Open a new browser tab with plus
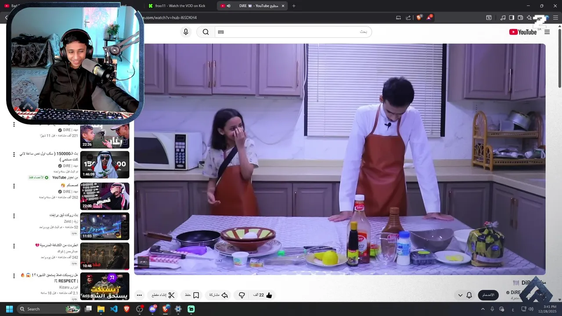562x316 pixels. tap(294, 6)
